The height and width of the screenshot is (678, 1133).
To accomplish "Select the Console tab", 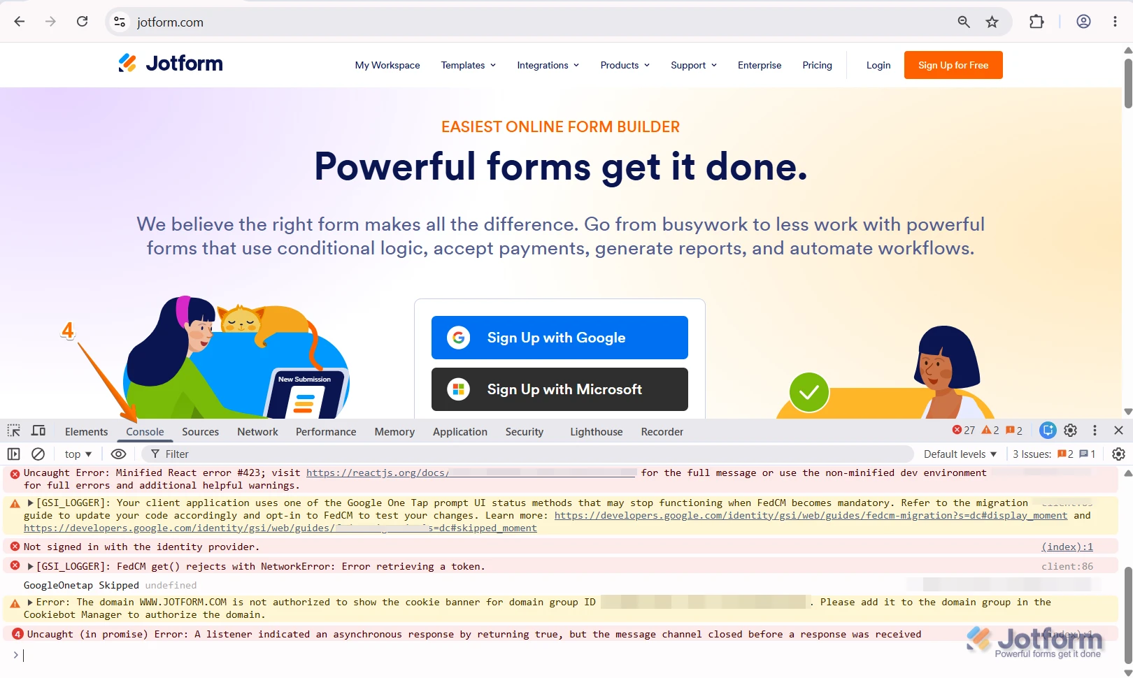I will click(x=145, y=432).
